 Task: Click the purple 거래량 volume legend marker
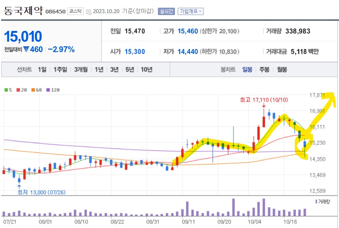tap(316, 202)
